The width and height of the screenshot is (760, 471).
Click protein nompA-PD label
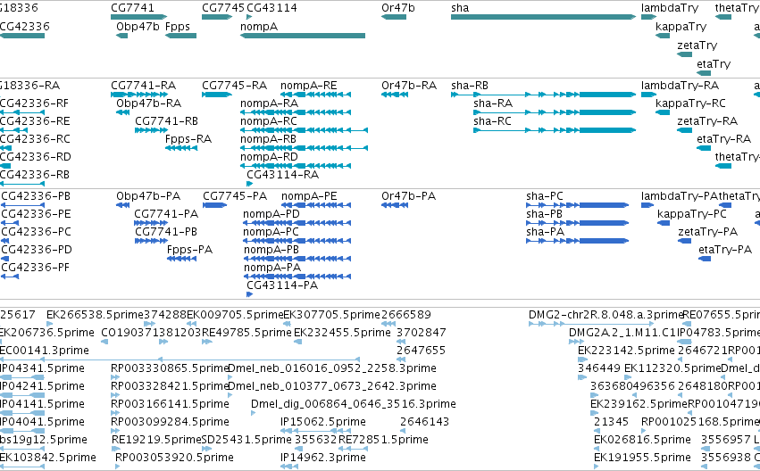click(x=271, y=214)
